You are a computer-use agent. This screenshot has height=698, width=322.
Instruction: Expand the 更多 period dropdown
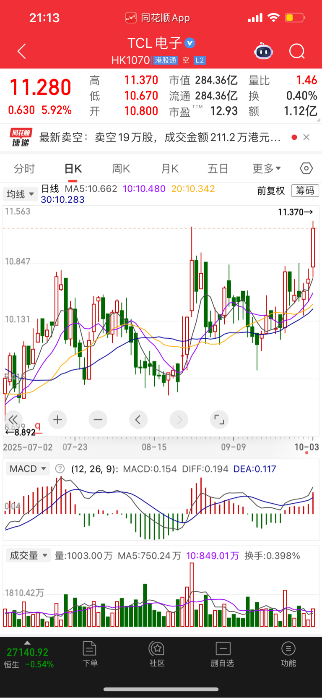tap(266, 168)
